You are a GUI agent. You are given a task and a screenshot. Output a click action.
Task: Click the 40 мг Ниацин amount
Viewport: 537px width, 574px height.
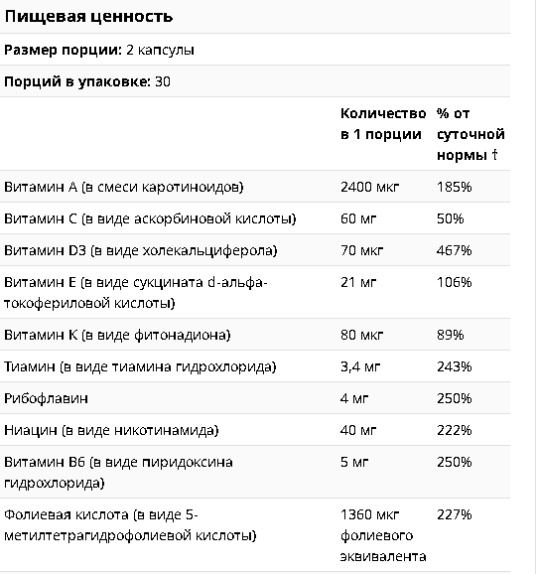pyautogui.click(x=358, y=430)
